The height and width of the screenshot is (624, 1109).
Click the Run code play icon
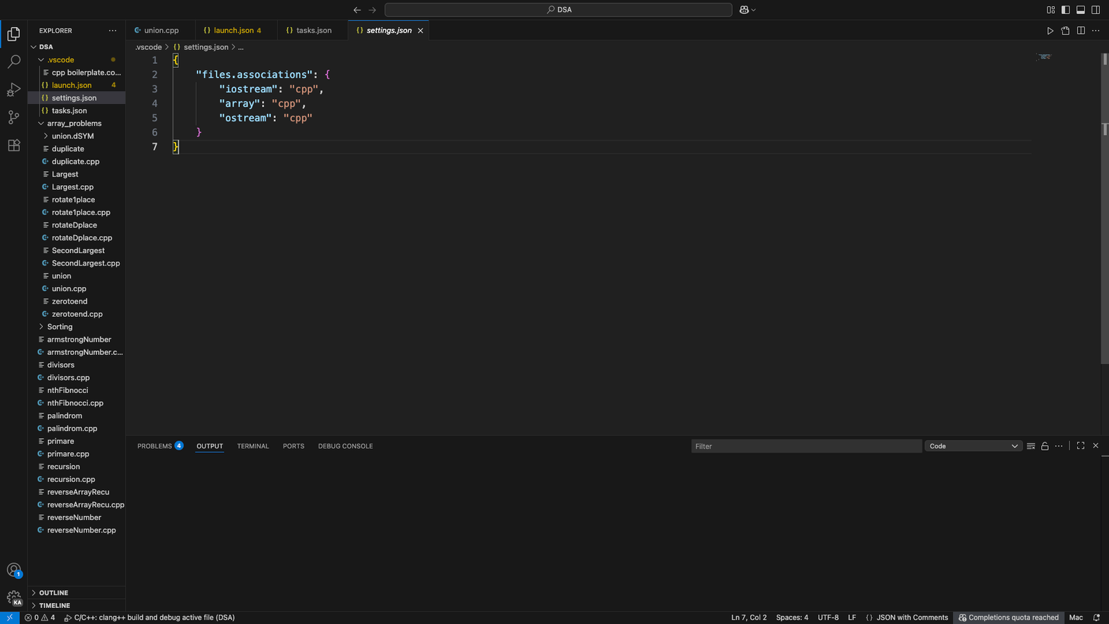[1050, 31]
